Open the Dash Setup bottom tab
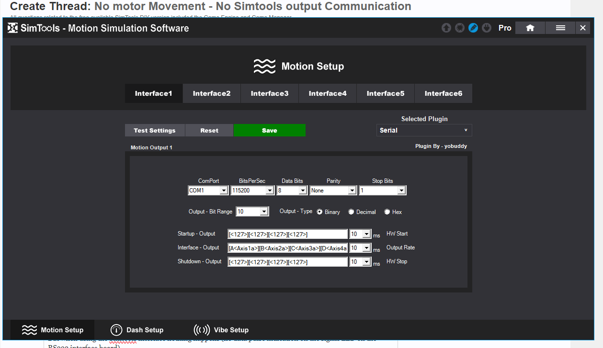This screenshot has height=348, width=603. click(137, 330)
